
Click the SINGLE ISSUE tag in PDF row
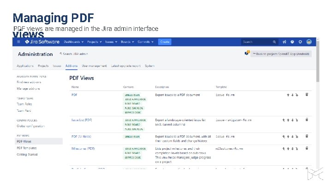[132, 95]
